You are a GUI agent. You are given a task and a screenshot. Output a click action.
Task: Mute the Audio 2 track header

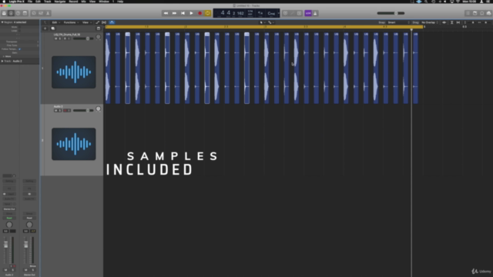(56, 111)
